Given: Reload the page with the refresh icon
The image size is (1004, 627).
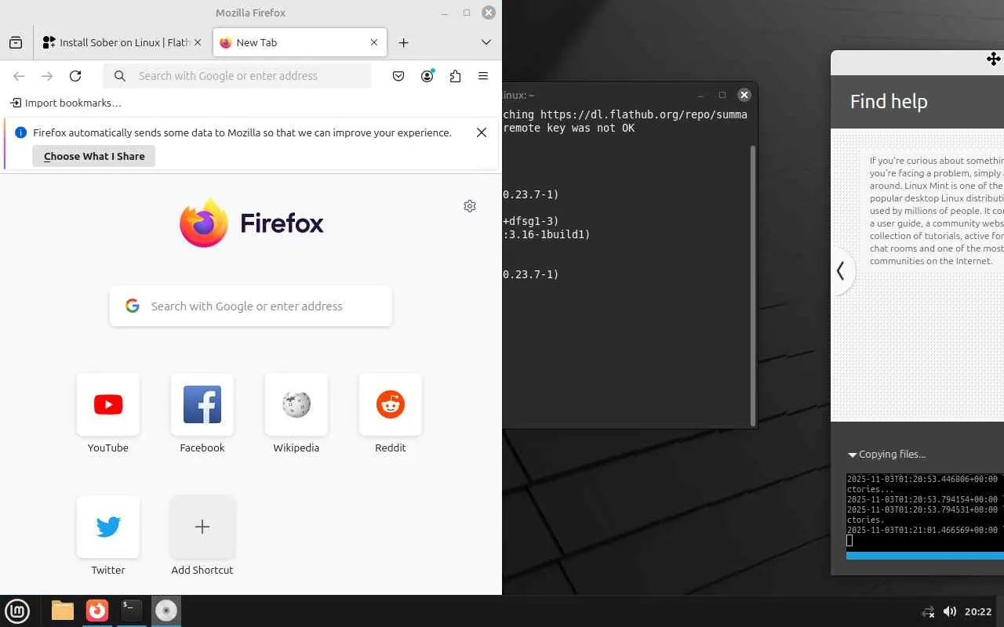Looking at the screenshot, I should click(x=75, y=76).
